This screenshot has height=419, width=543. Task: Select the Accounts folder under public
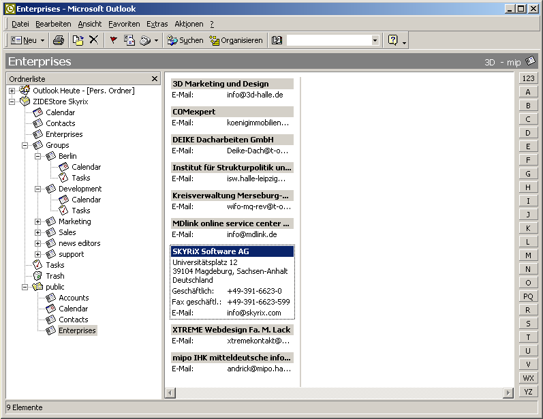[74, 298]
